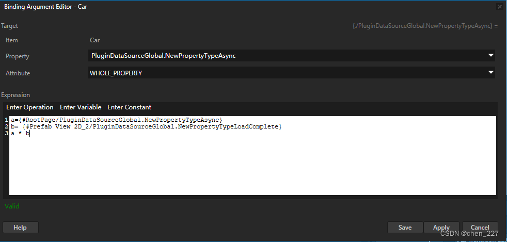Close the Binding Argument Editor dialog
Screen dimensions: 507x242
[500, 7]
